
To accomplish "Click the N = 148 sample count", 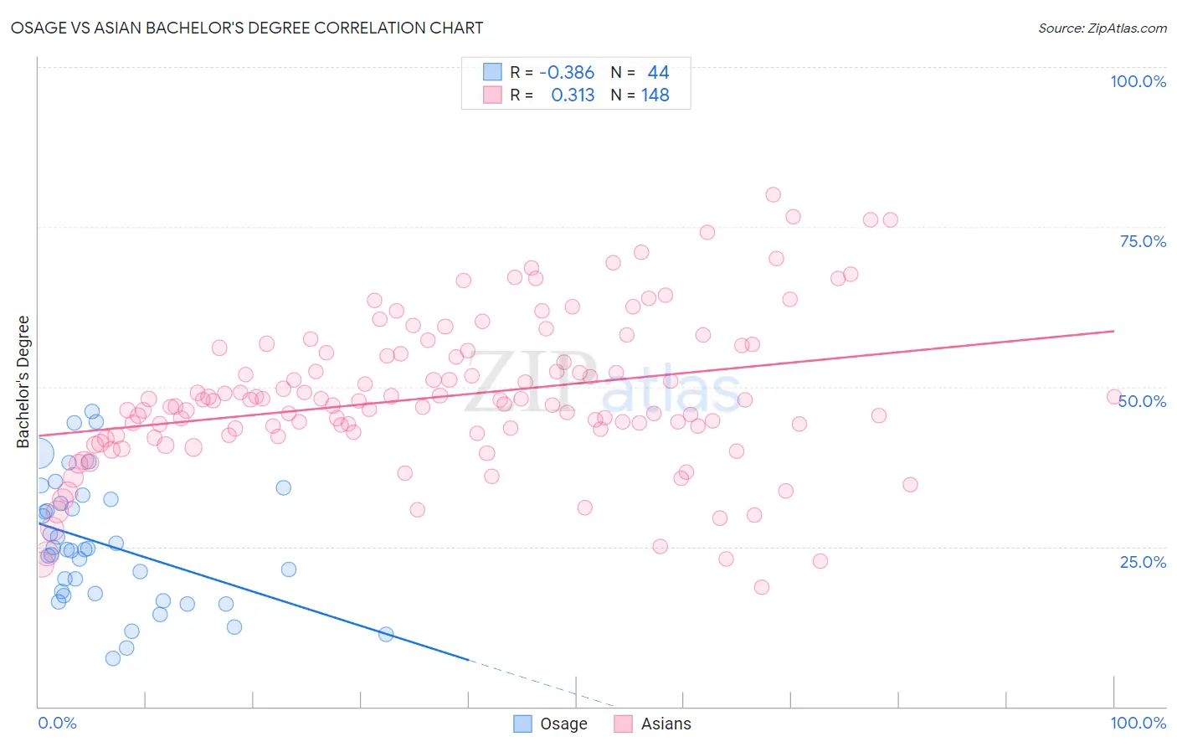I will point(640,95).
